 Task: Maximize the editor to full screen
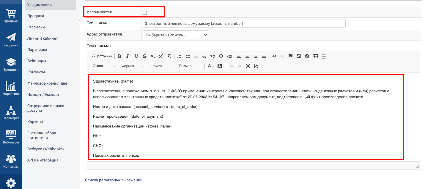pos(248,66)
